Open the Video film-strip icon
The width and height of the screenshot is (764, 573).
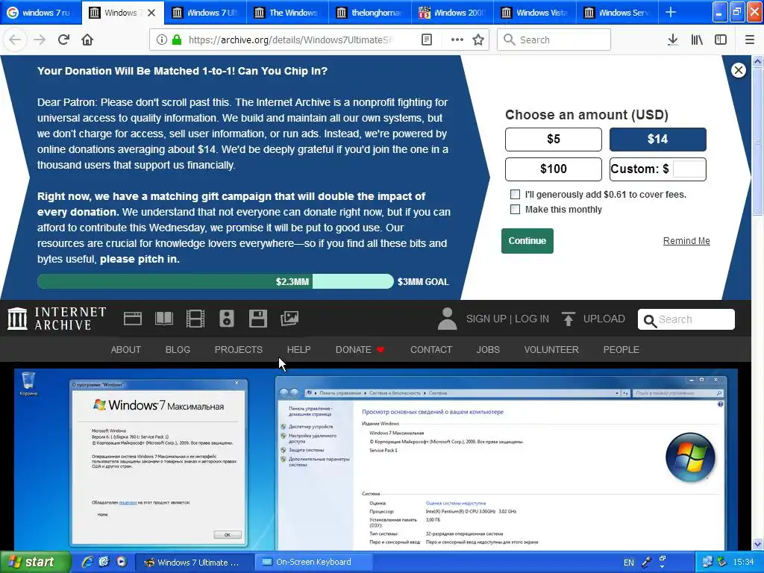point(195,319)
